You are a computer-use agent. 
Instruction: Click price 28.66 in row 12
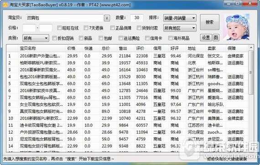[73, 132]
